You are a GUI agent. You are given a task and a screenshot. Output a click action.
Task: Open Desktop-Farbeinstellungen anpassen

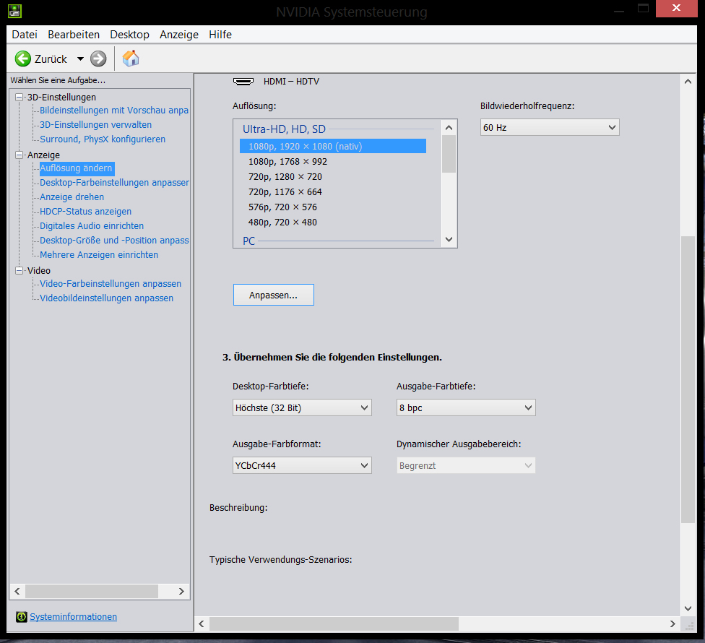[x=114, y=183]
